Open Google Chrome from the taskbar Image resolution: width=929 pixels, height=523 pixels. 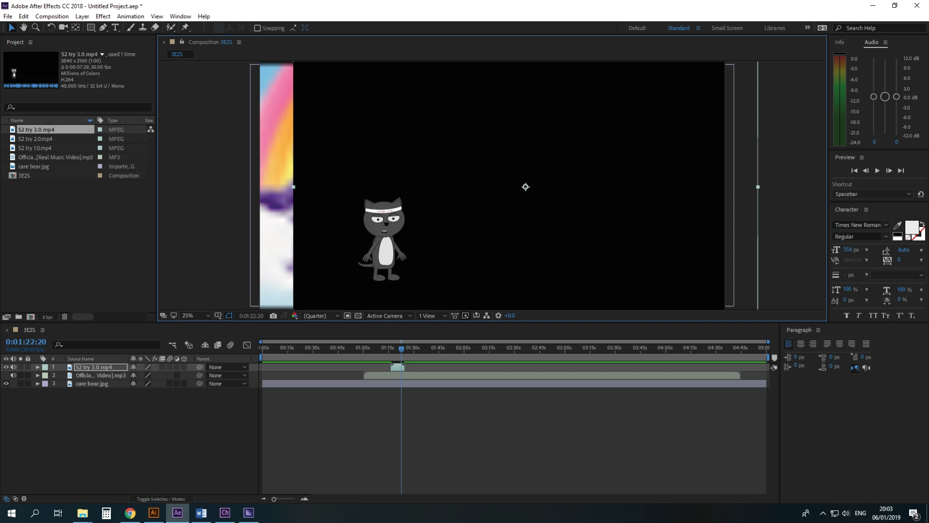click(130, 513)
